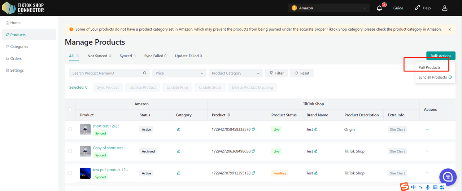Open actions ellipsis for first product row
Viewport: 462px width, 191px height.
click(x=428, y=129)
